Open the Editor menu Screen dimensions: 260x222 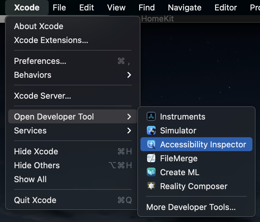click(x=226, y=8)
